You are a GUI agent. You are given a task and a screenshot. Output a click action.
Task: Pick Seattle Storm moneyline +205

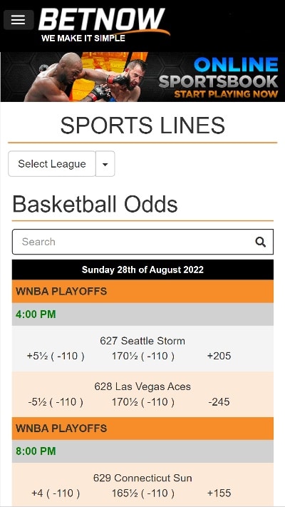[x=219, y=357]
